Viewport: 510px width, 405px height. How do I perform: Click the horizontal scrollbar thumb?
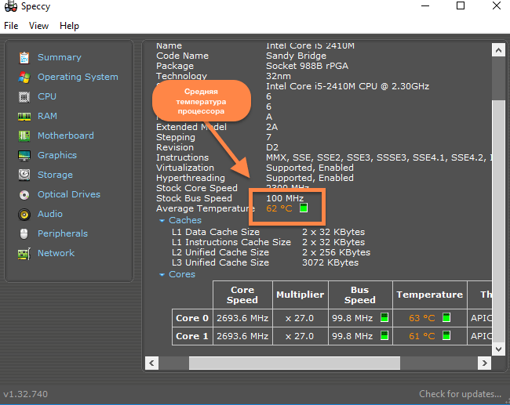coord(294,363)
